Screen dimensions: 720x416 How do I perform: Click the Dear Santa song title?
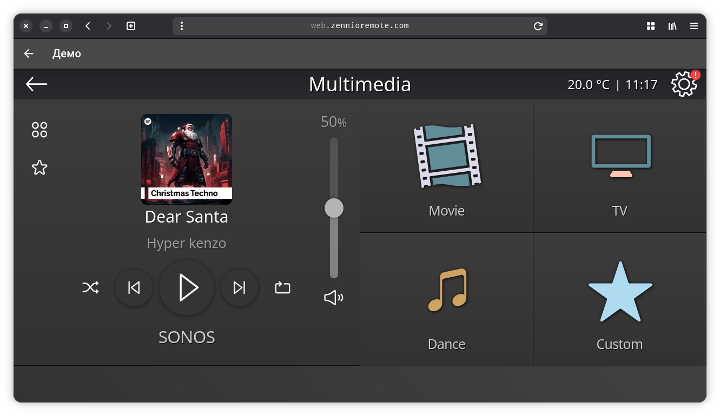(x=187, y=217)
